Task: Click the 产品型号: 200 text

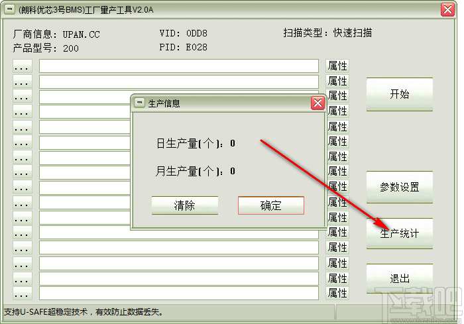Action: coord(46,48)
